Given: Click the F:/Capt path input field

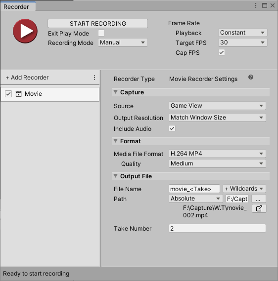Looking at the screenshot, I should point(237,199).
